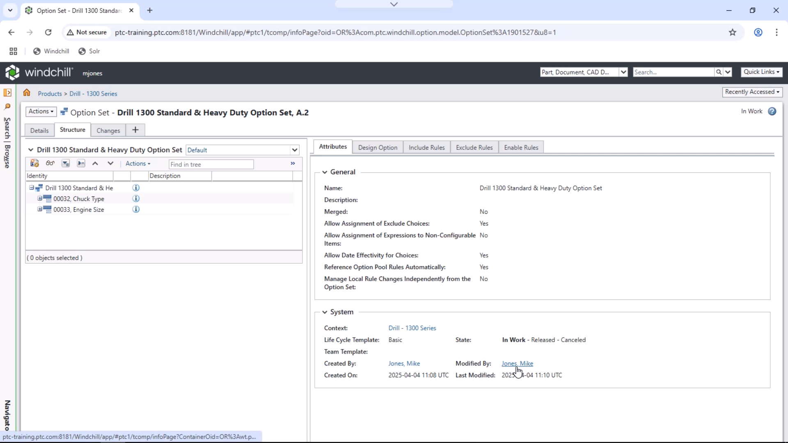
Task: Open the Enable Rules tab
Action: tap(521, 147)
